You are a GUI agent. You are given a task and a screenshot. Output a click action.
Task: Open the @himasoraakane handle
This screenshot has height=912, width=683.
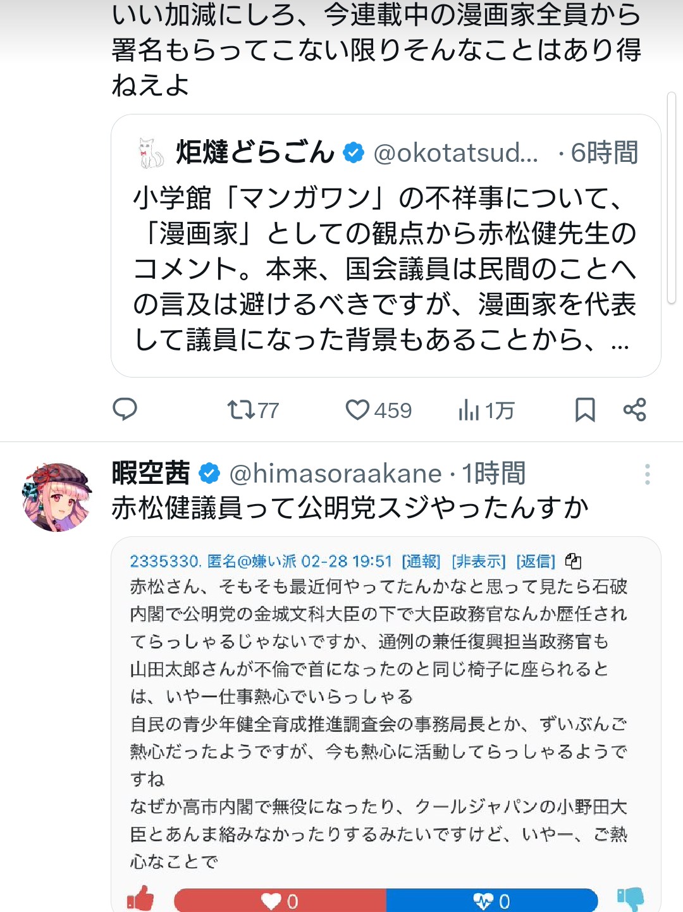[x=335, y=474]
